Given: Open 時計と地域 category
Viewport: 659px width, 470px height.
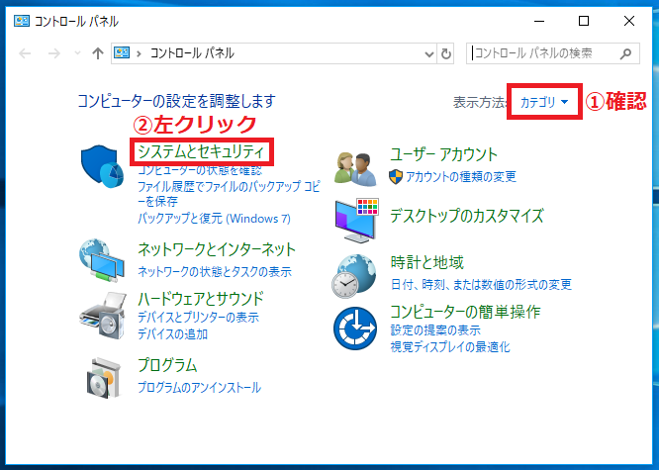Looking at the screenshot, I should 427,262.
